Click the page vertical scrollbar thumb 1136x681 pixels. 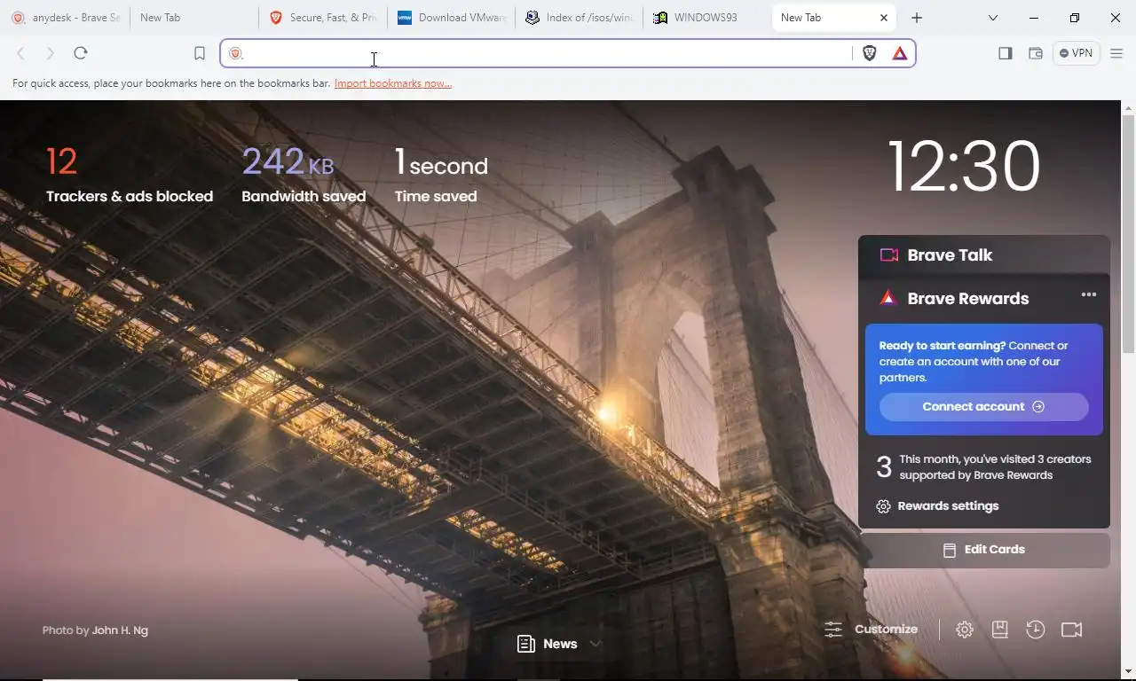1128,234
